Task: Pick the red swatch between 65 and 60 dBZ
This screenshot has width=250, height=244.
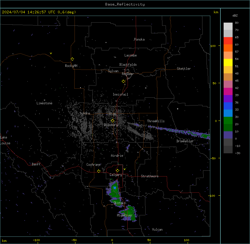Action: [x=228, y=41]
